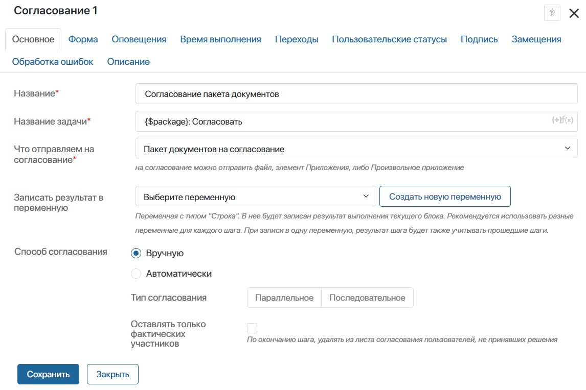
Task: Enable Оставлять только фактических участников checkbox
Action: (252, 328)
